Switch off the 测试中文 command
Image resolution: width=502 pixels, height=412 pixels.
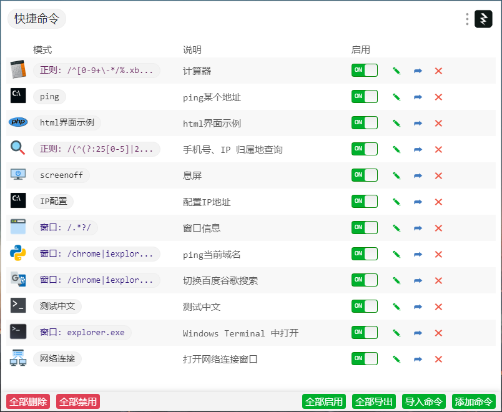[x=365, y=306]
